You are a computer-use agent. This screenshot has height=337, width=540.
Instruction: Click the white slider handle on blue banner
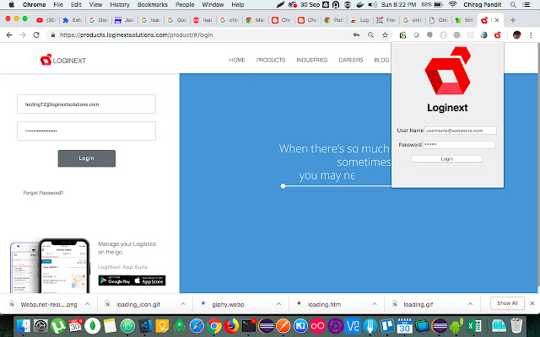(283, 186)
